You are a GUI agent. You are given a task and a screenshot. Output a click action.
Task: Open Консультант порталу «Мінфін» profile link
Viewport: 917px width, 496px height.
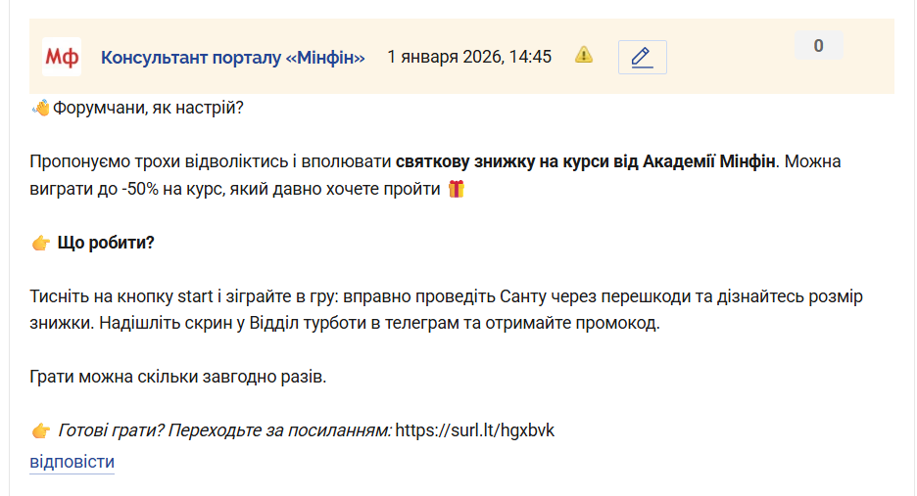[x=232, y=58]
